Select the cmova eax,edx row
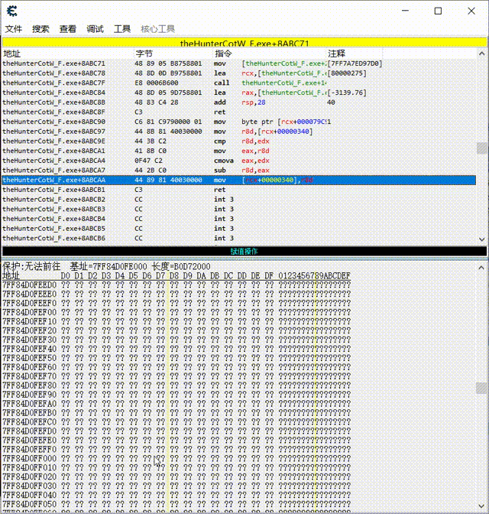The width and height of the screenshot is (489, 514). [238, 161]
